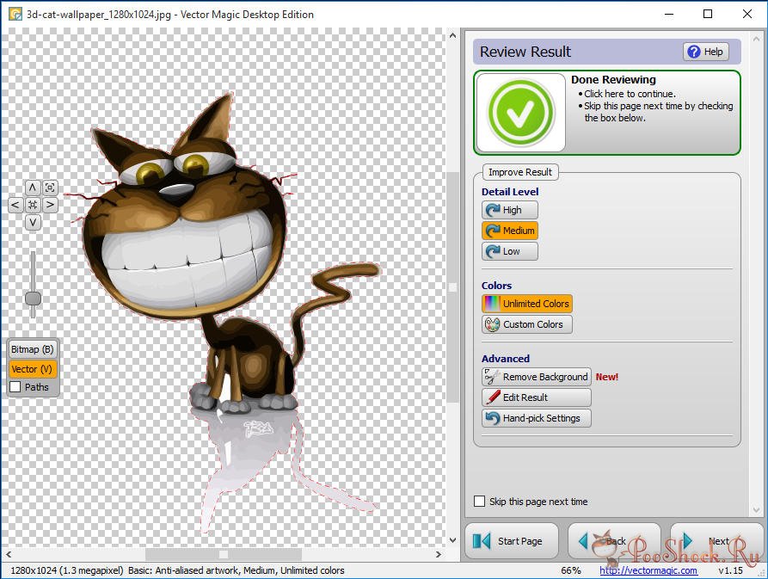
Task: Click the right panel scrollbar down arrow
Action: click(x=756, y=510)
